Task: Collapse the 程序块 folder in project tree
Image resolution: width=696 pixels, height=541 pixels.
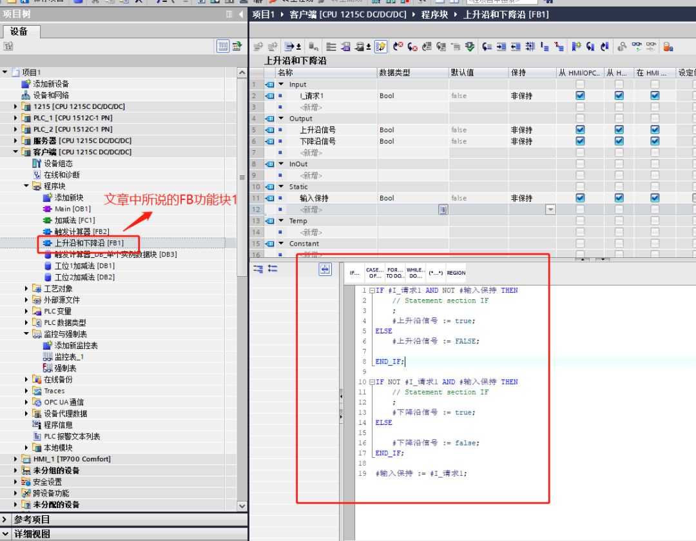Action: [26, 186]
